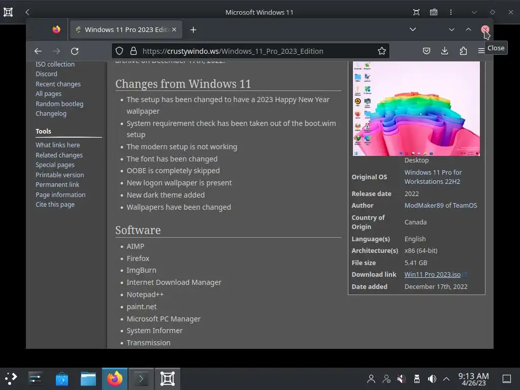The height and width of the screenshot is (390, 520).
Task: Open the tracking protection shield icon
Action: (119, 51)
